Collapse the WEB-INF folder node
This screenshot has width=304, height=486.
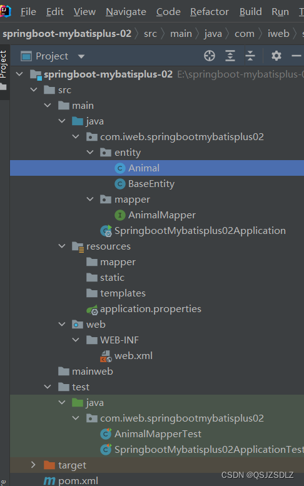click(76, 340)
